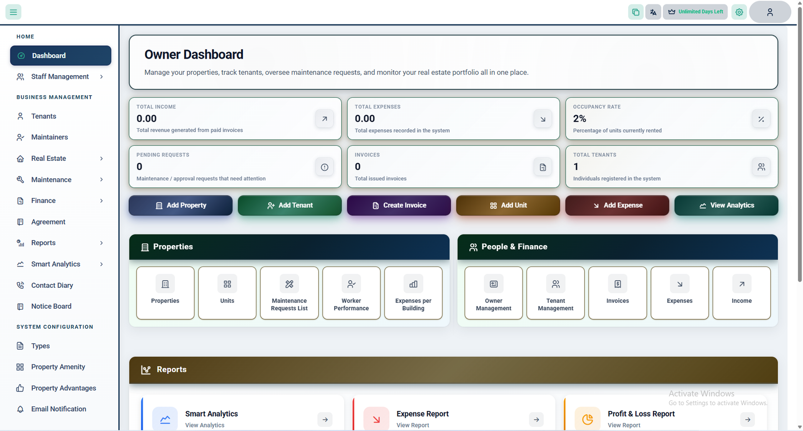Open the user profile avatar
The image size is (803, 431).
point(770,12)
